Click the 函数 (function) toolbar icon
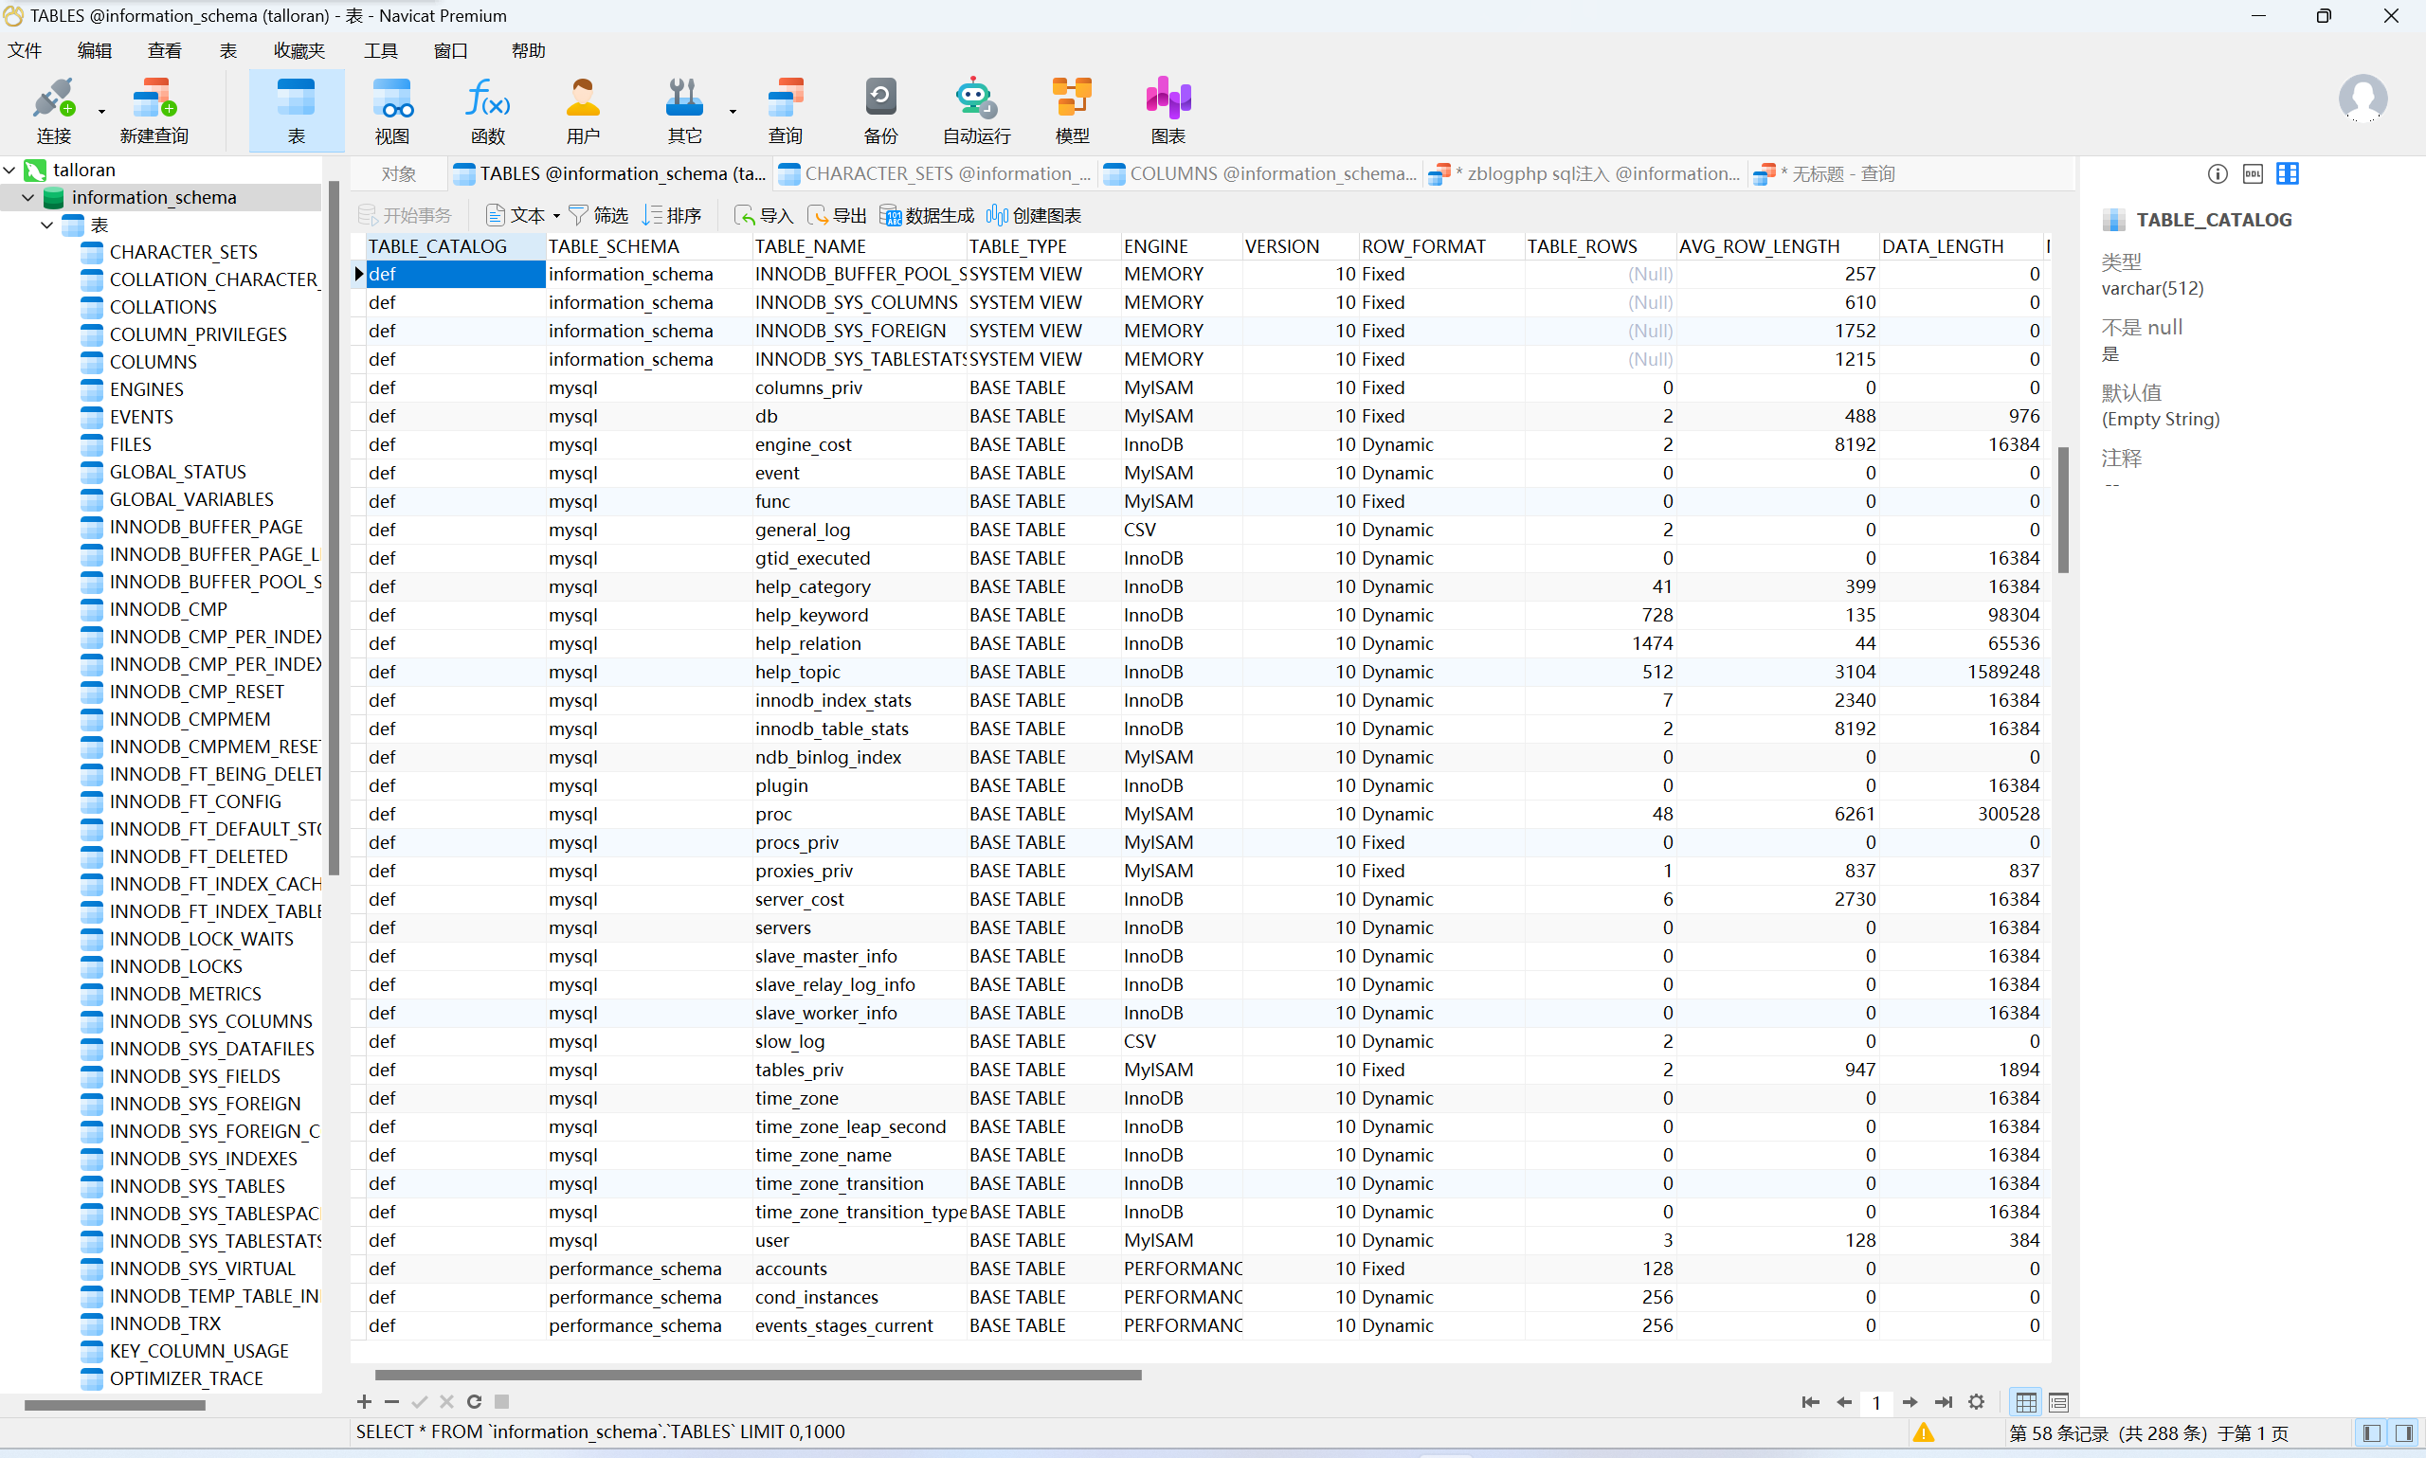The image size is (2426, 1458). [x=487, y=110]
